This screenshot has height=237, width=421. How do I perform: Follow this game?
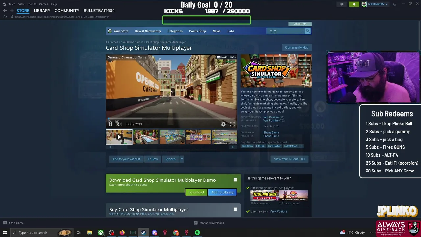[x=153, y=159]
